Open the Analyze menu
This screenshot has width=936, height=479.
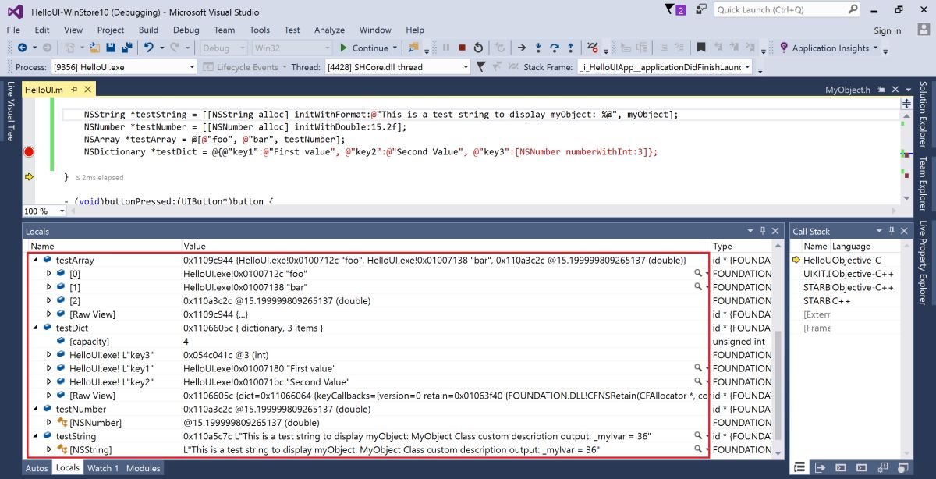pyautogui.click(x=329, y=30)
